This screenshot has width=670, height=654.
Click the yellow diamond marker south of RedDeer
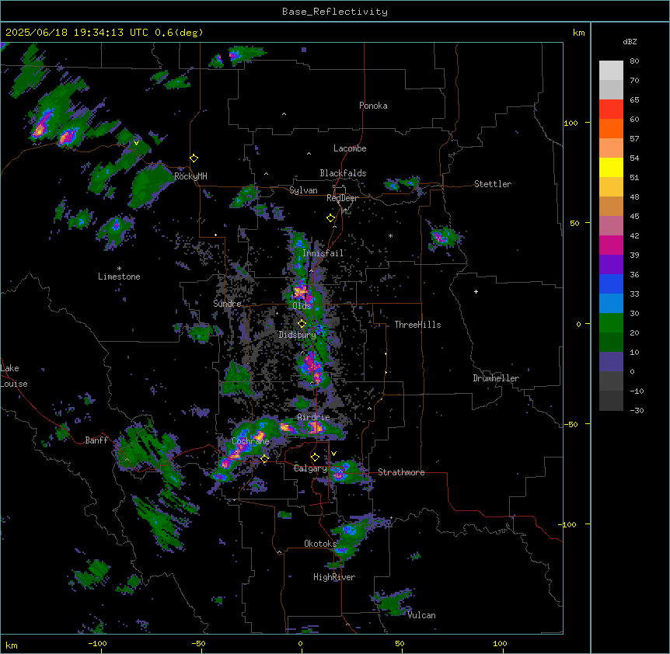330,218
